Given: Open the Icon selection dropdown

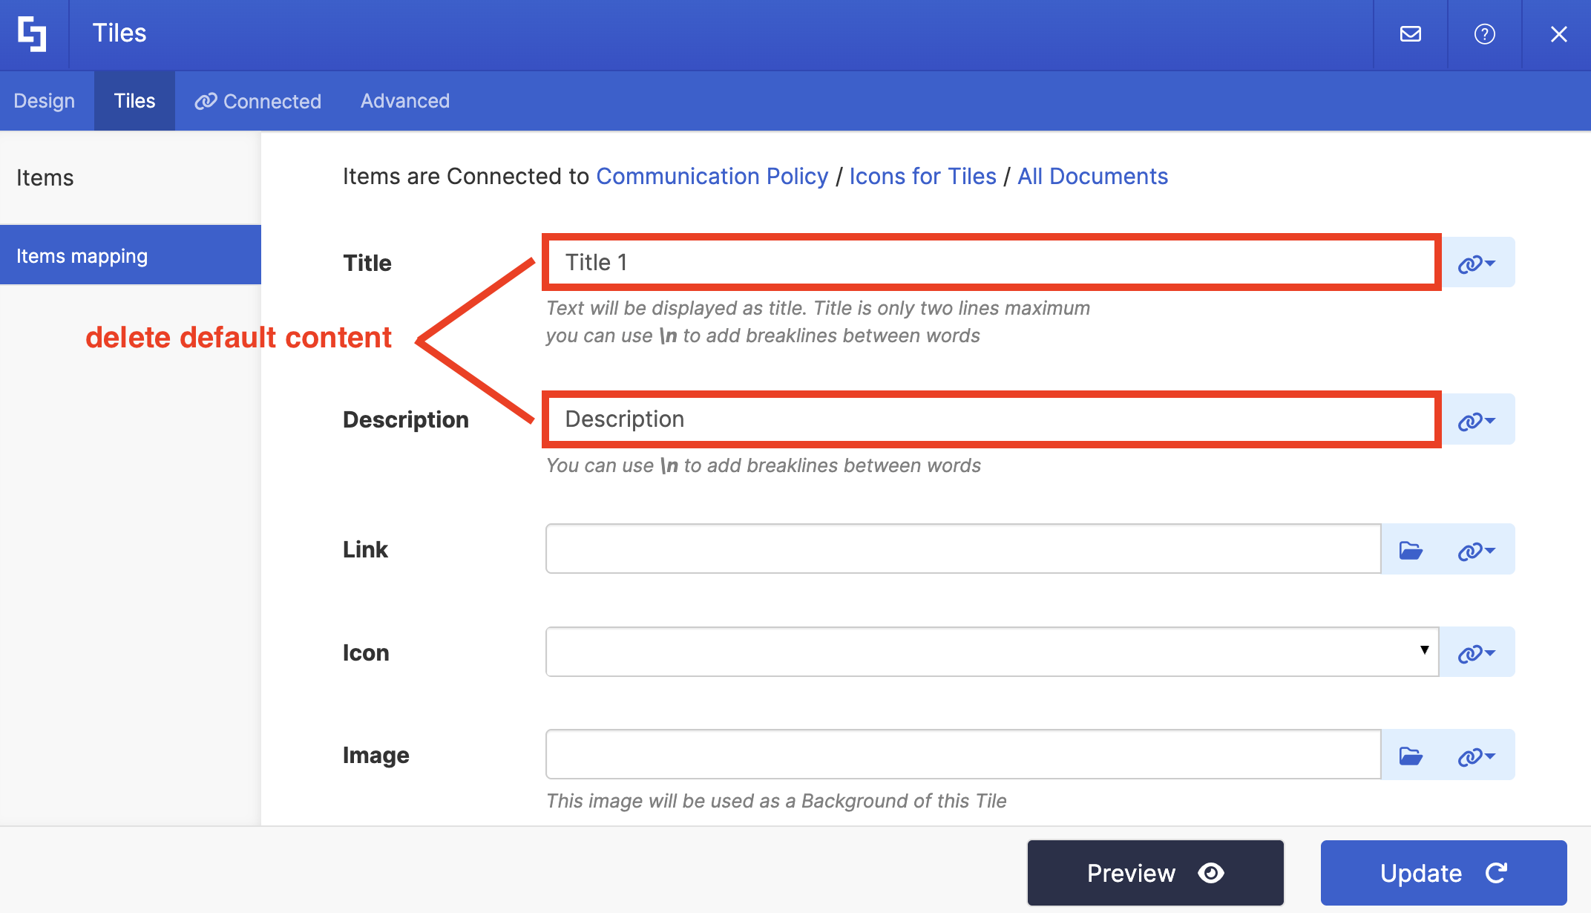Looking at the screenshot, I should pos(1423,651).
